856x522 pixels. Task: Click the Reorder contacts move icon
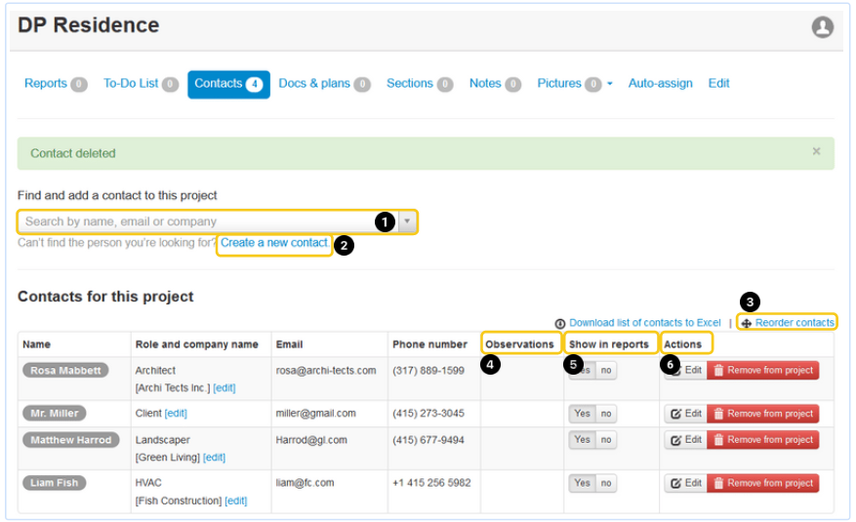[x=746, y=324]
